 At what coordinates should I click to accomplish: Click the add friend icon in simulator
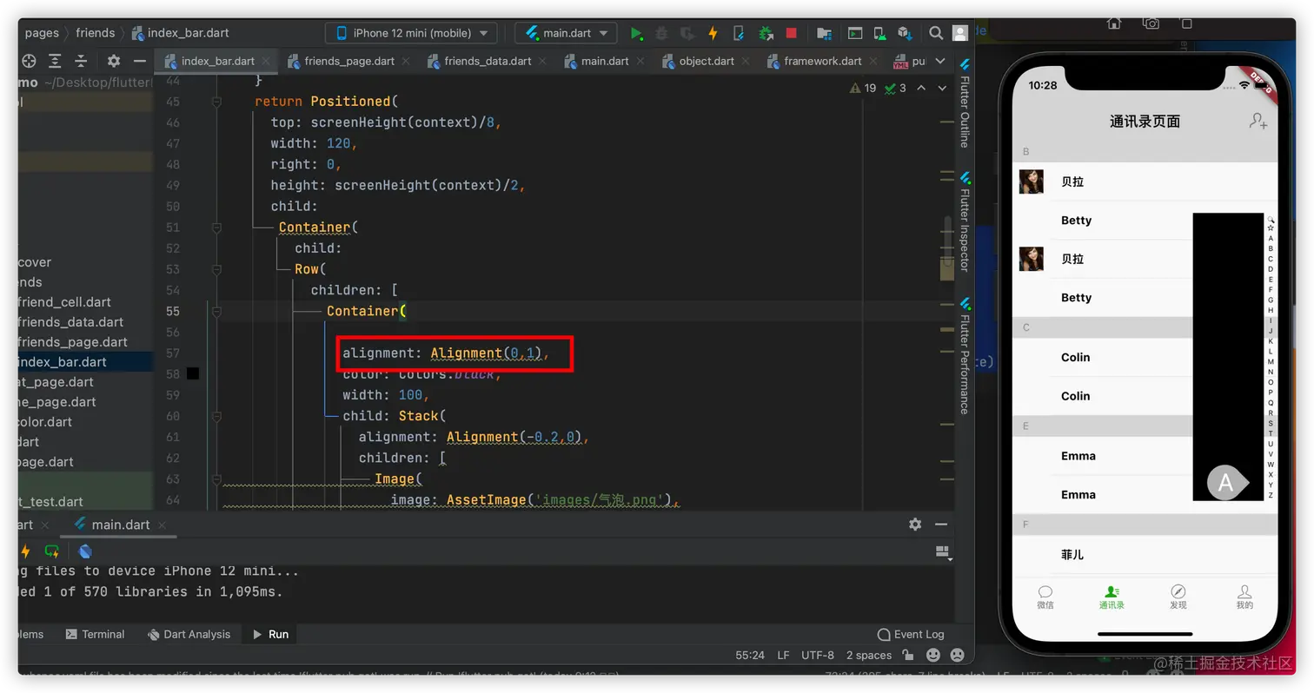1258,122
